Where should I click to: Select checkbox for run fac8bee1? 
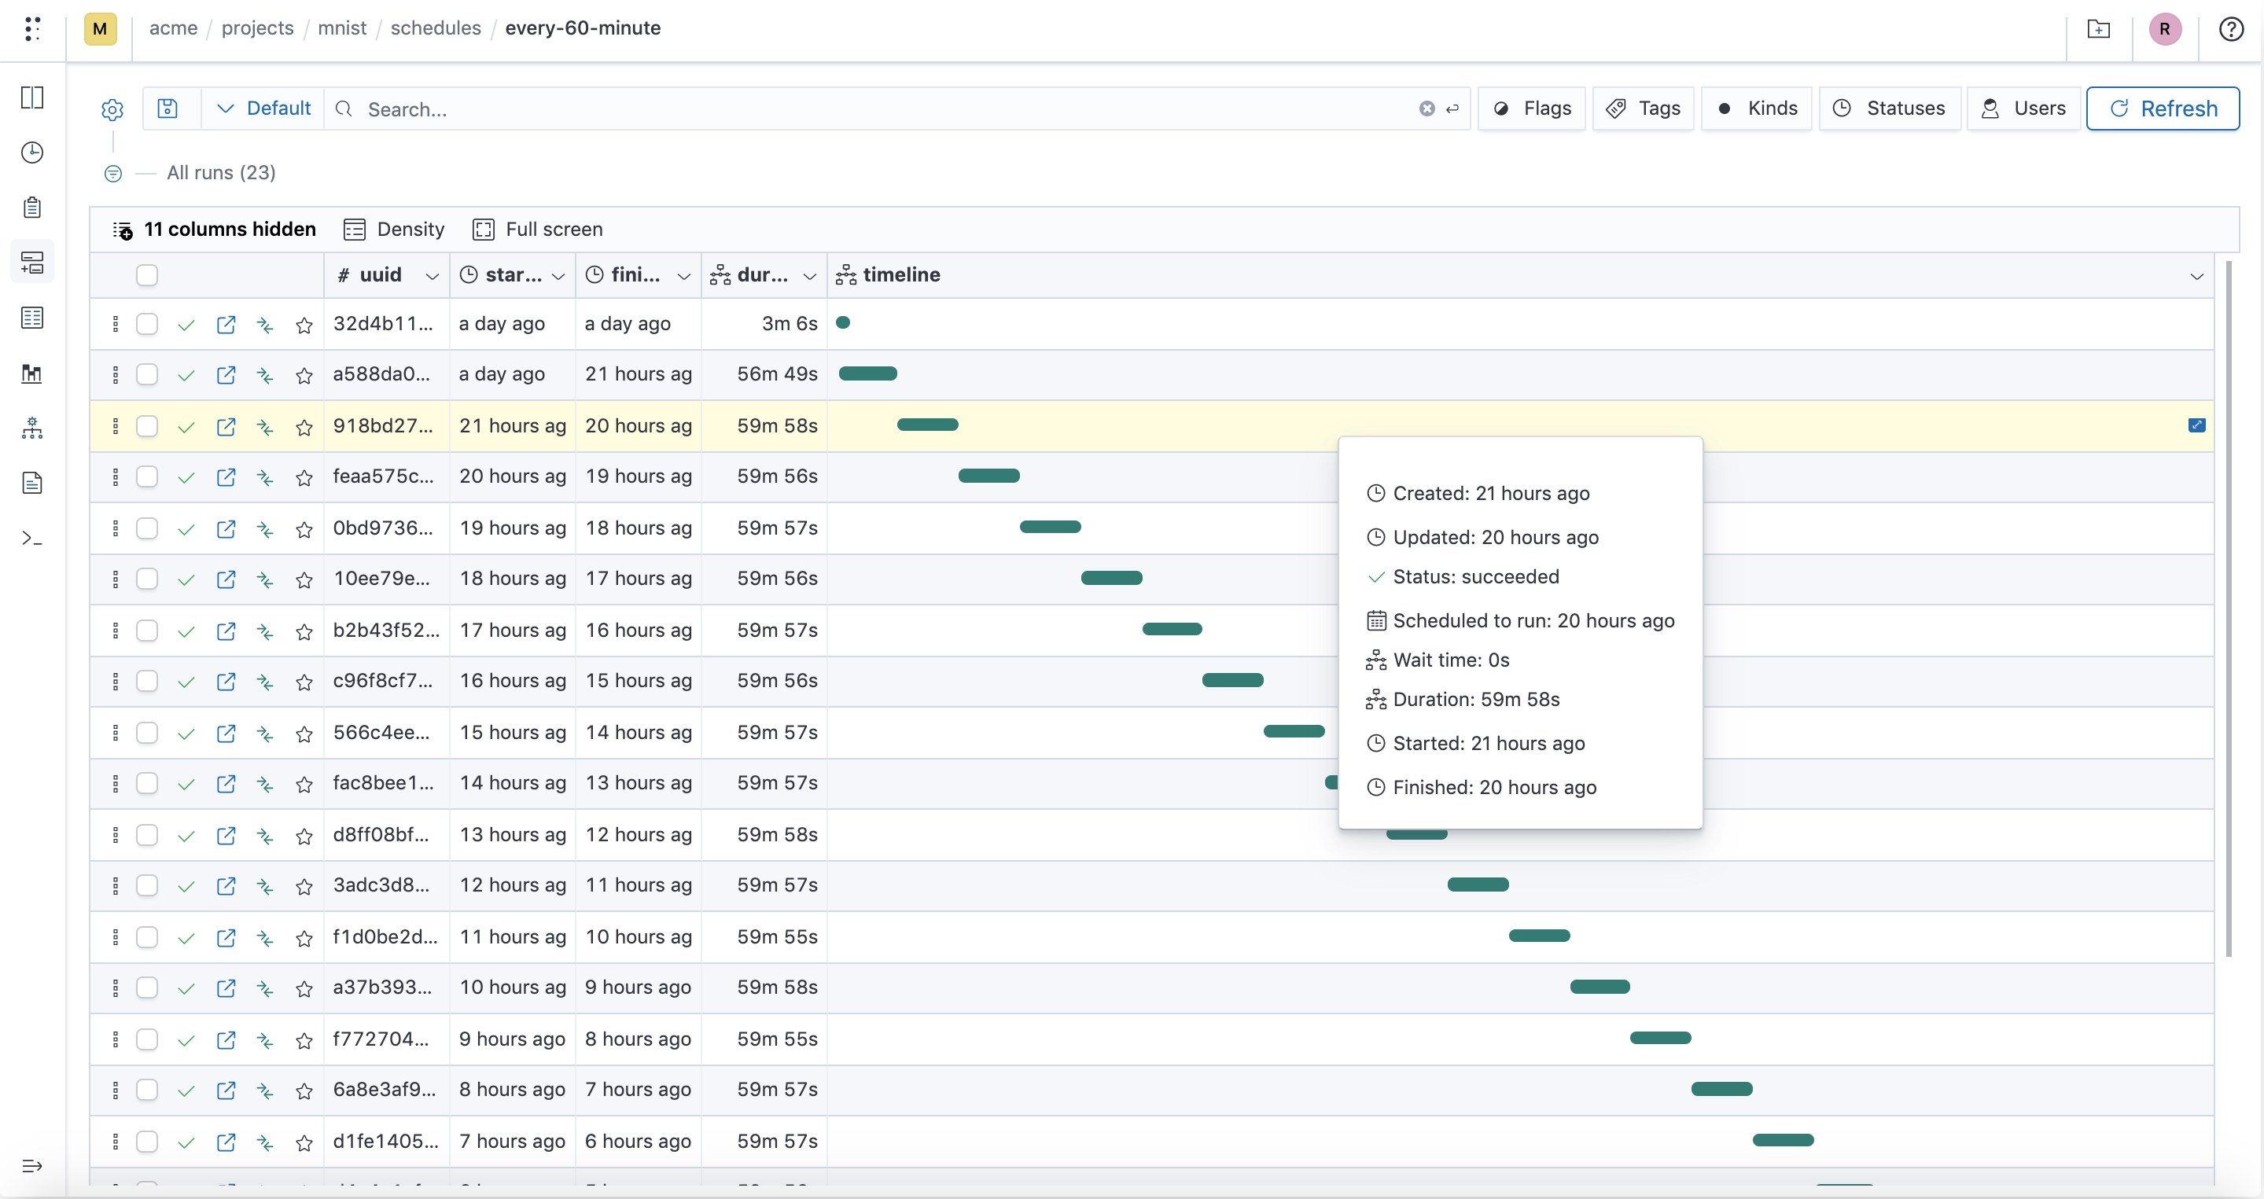(147, 784)
